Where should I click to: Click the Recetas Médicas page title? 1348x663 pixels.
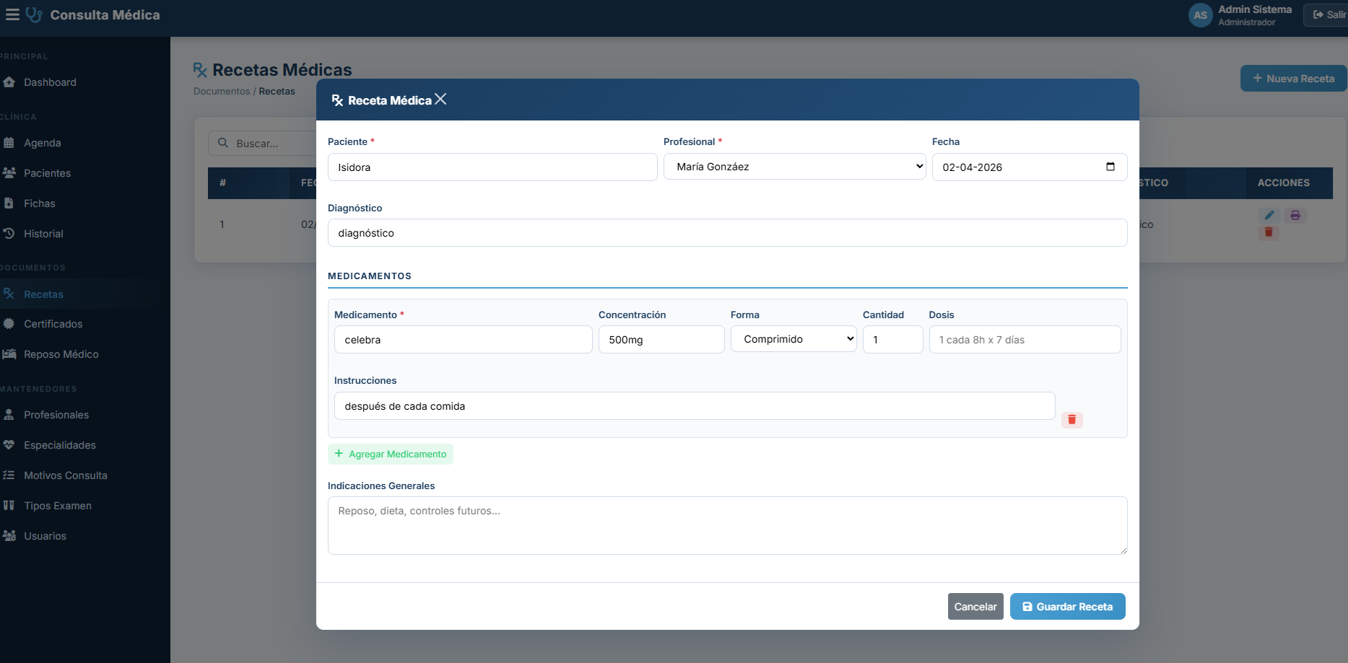coord(282,69)
